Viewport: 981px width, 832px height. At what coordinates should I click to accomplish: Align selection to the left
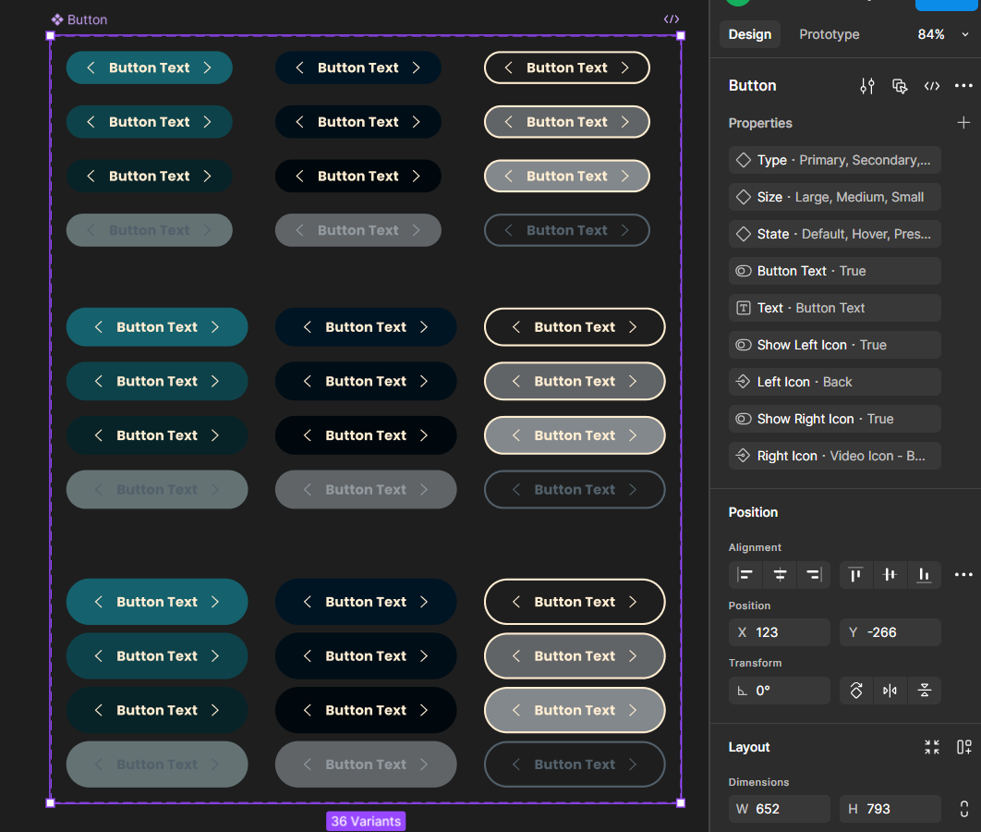pos(745,575)
